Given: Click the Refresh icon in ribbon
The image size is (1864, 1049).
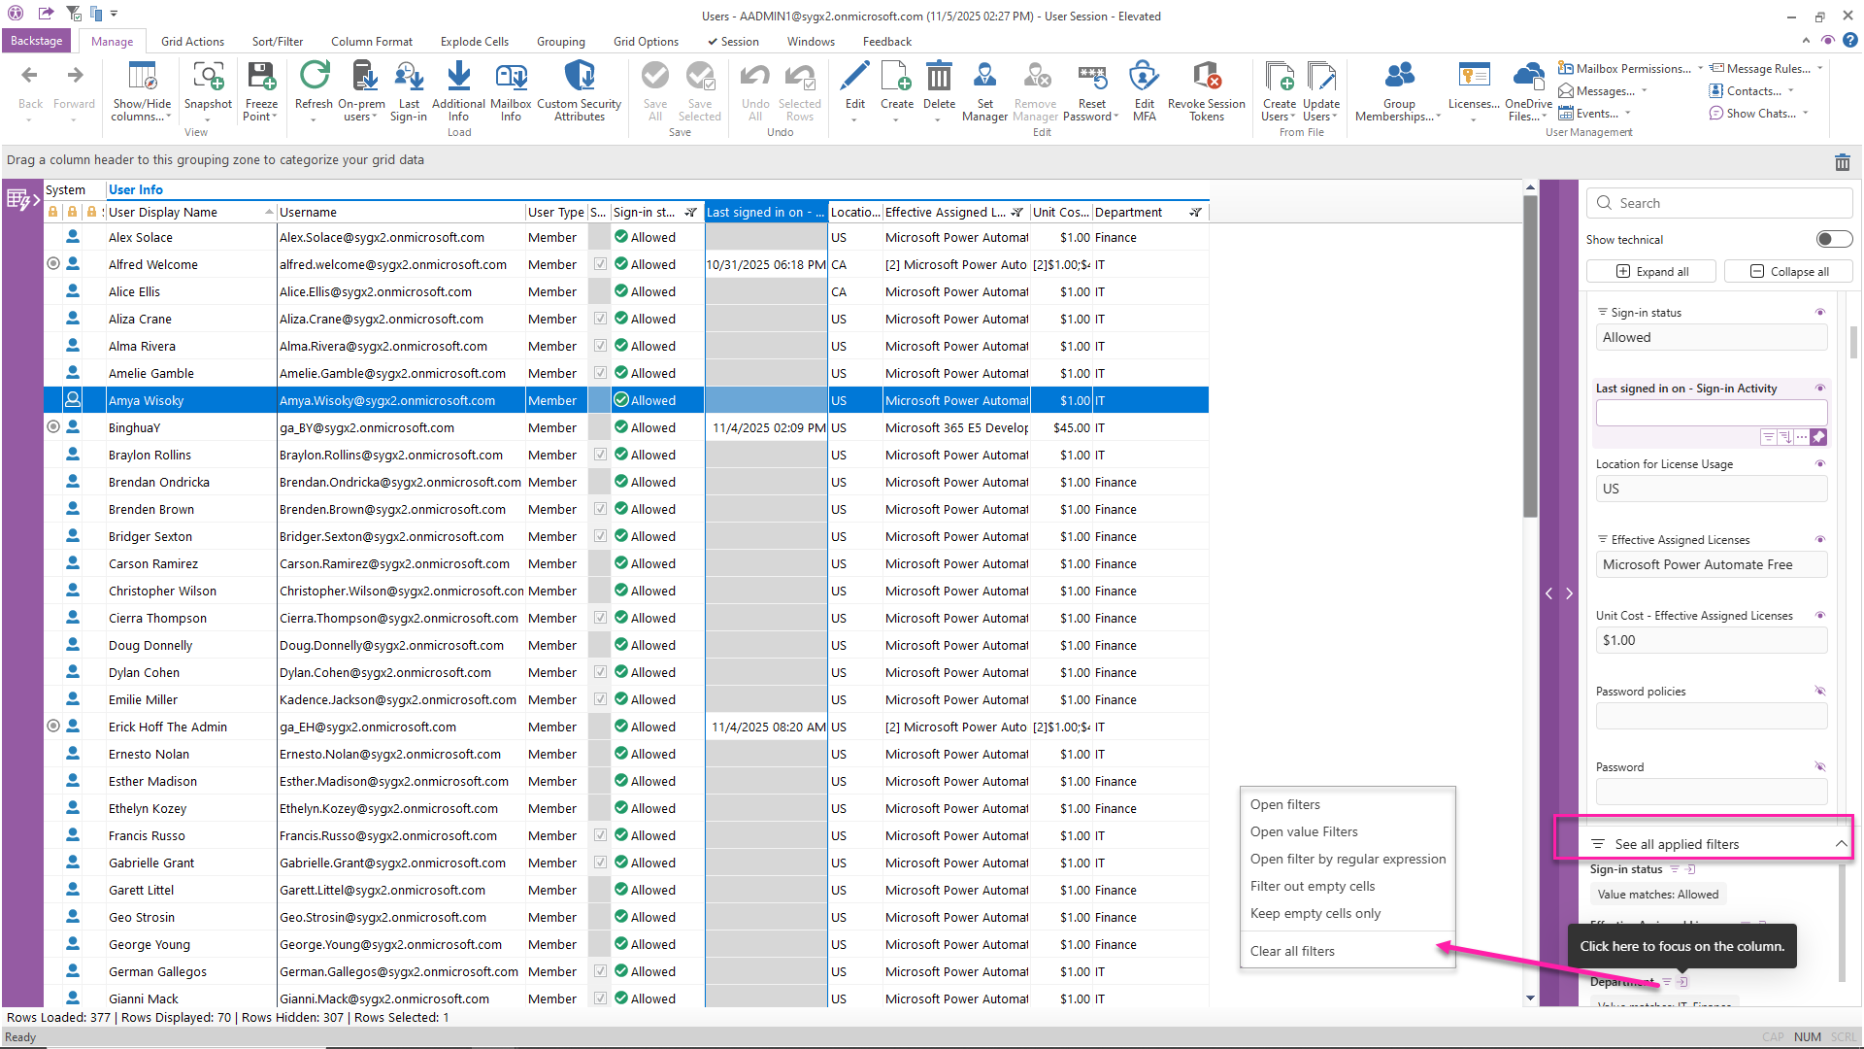Looking at the screenshot, I should coord(314,76).
